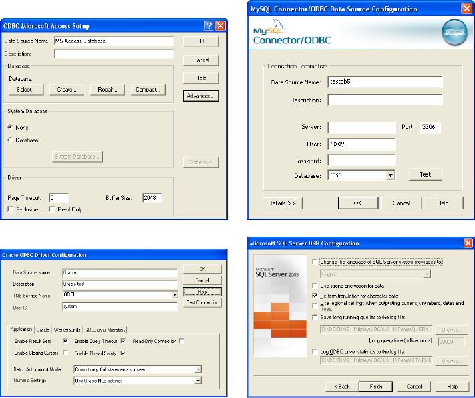Screen dimensions: 475x398
Task: Click the Repair... database button
Action: coord(108,90)
